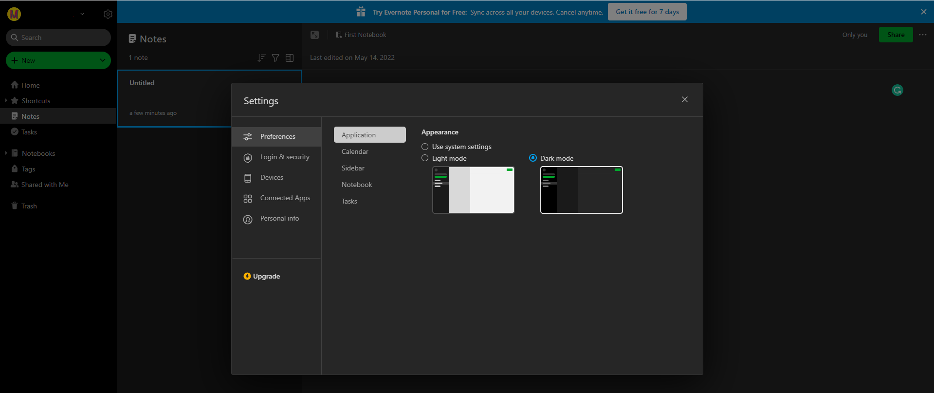This screenshot has width=934, height=393.
Task: Select Dark mode radio button
Action: 533,158
